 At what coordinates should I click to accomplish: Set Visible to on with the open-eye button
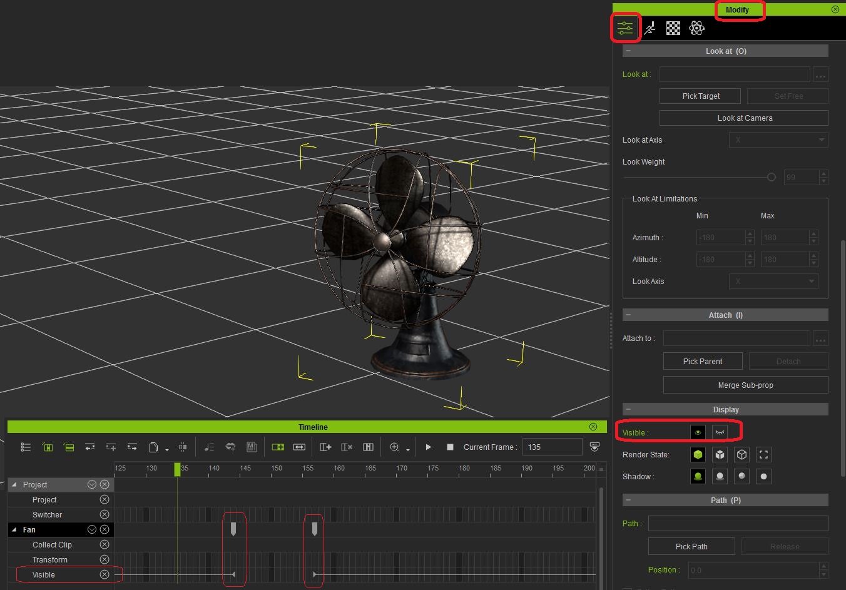pos(698,432)
